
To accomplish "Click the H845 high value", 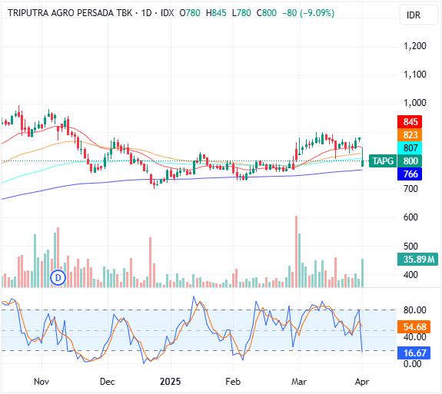I will (216, 13).
